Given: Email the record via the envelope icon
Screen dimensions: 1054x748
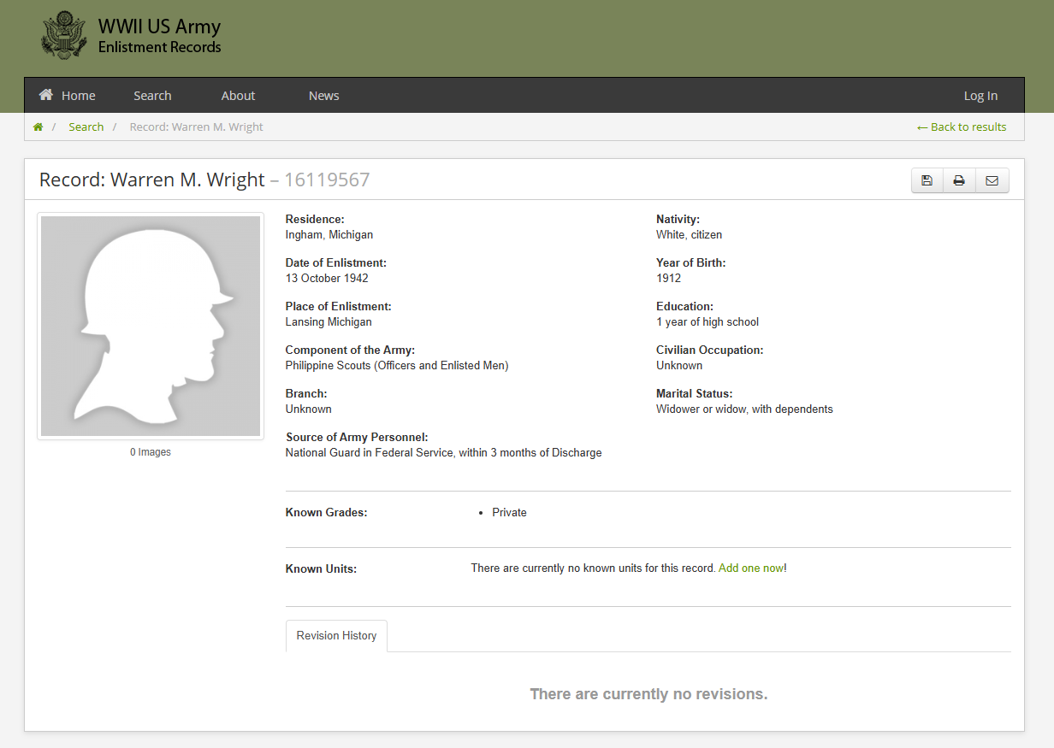Looking at the screenshot, I should (x=992, y=180).
